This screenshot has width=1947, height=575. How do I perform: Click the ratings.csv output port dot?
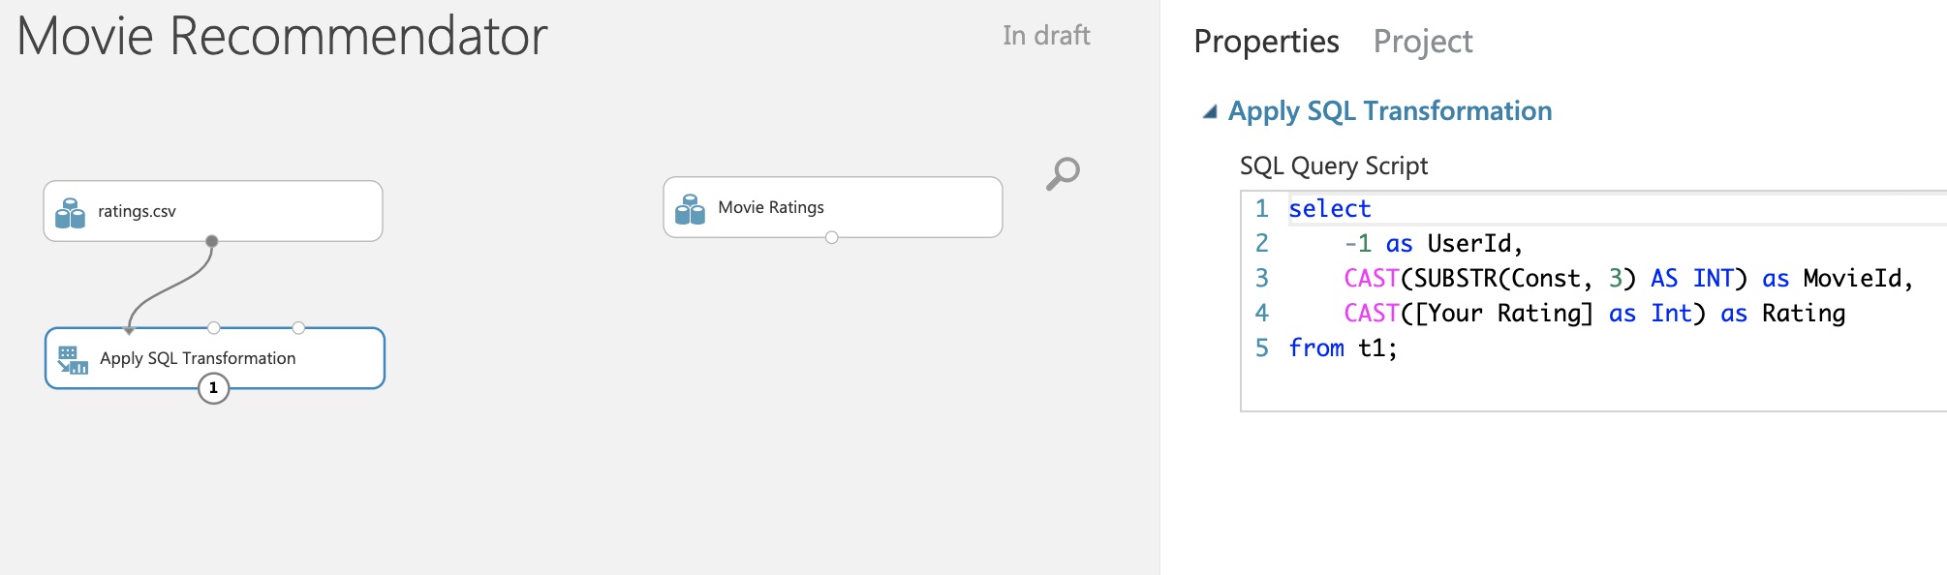click(x=212, y=241)
